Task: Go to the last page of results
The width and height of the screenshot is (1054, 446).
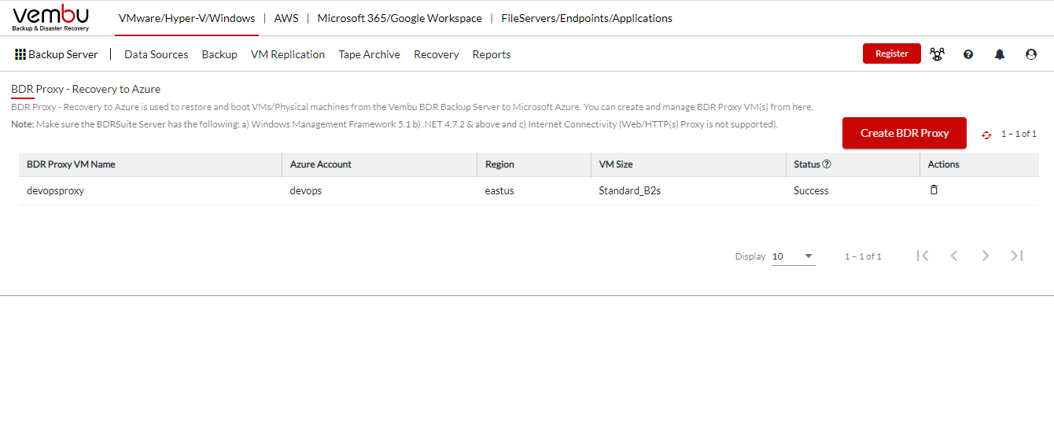Action: coord(1017,256)
